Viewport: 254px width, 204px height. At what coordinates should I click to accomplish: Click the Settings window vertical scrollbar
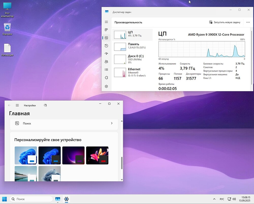coord(122,163)
